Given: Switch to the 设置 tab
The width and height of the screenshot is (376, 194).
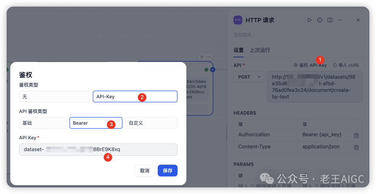Looking at the screenshot, I should (238, 50).
